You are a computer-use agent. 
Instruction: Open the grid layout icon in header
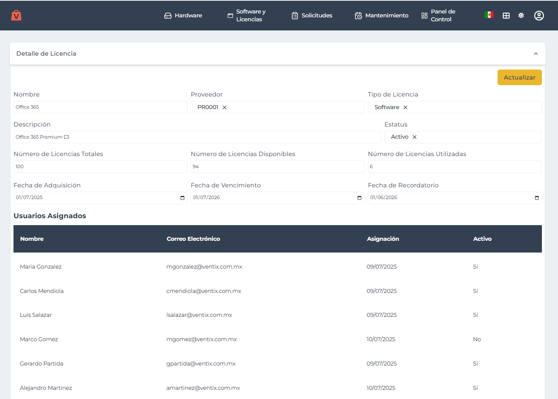pyautogui.click(x=506, y=16)
